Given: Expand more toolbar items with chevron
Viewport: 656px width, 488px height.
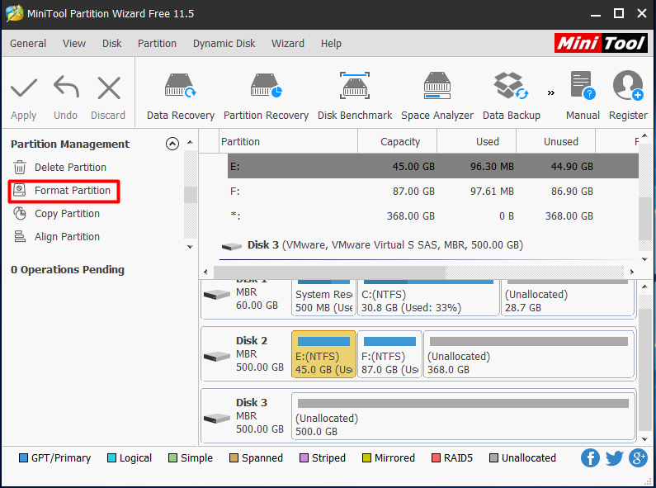Looking at the screenshot, I should point(551,92).
